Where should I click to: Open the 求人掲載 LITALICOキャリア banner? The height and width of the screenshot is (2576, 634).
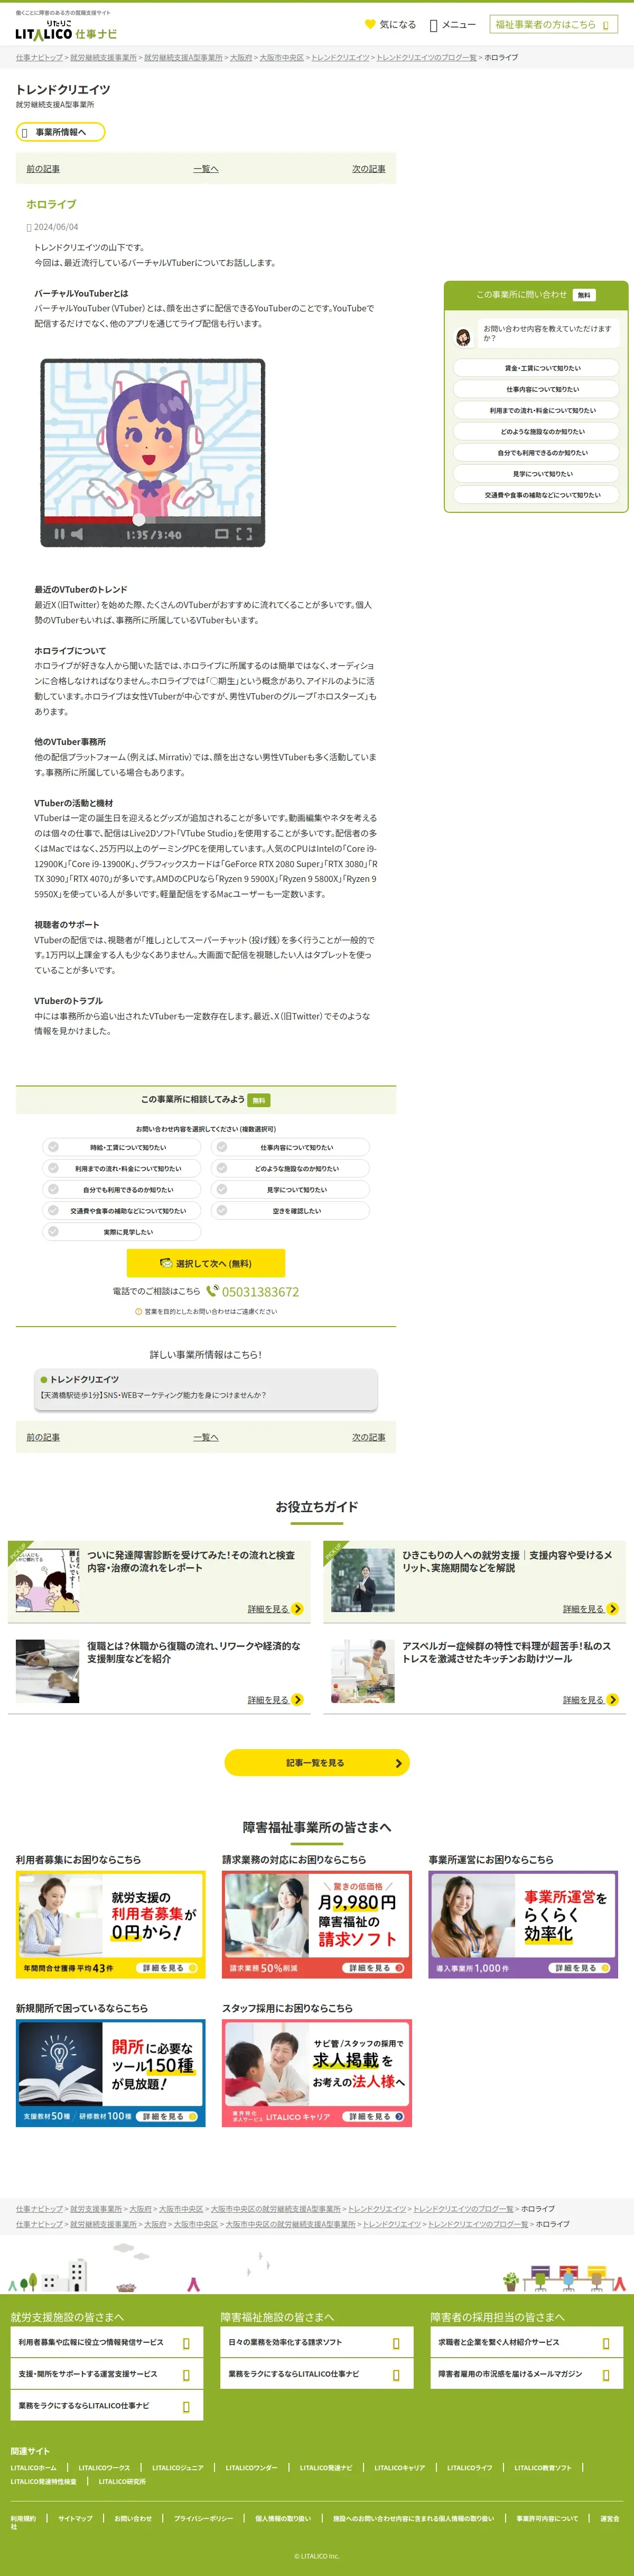pyautogui.click(x=317, y=2073)
